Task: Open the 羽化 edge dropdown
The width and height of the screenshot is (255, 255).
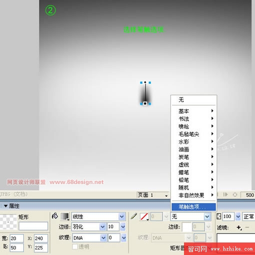Action: 88,226
